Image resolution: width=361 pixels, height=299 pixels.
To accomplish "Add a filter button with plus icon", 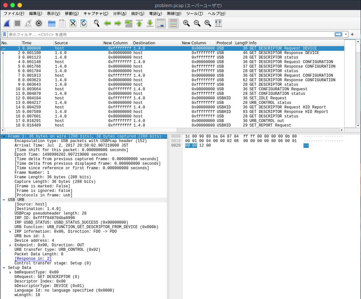I will (352, 34).
